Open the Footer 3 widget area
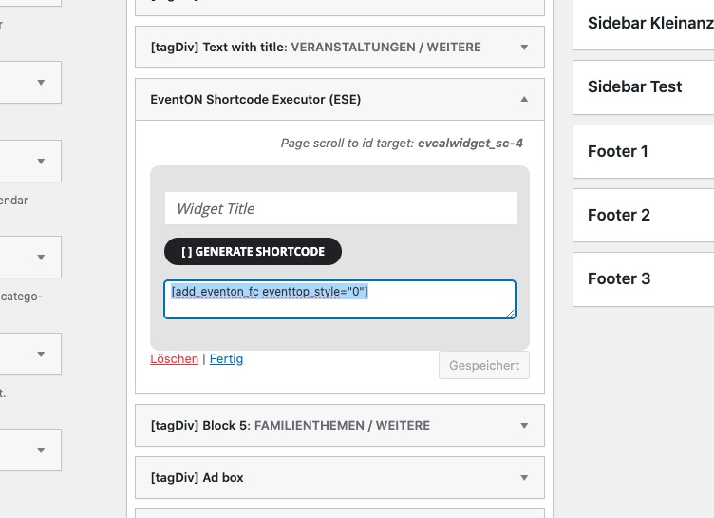Image resolution: width=714 pixels, height=518 pixels. pyautogui.click(x=643, y=278)
